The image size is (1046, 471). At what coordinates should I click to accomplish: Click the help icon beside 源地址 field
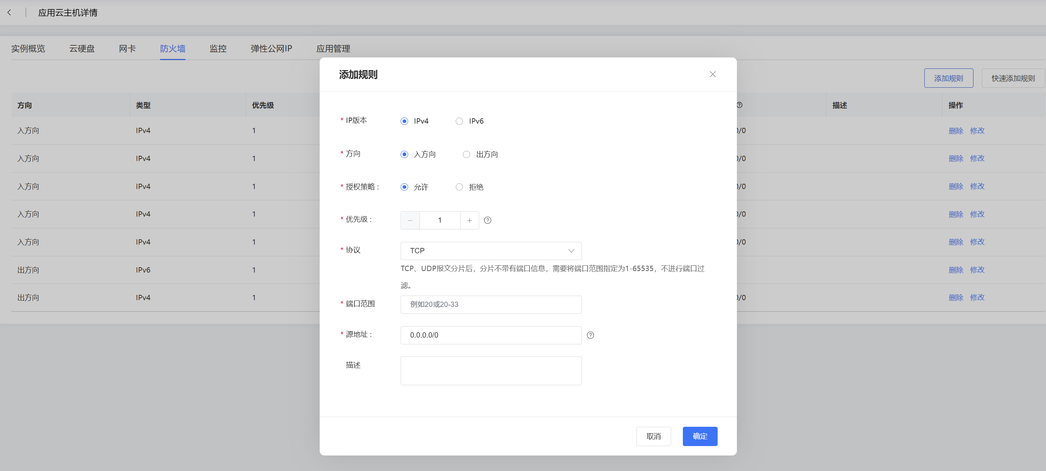click(590, 335)
